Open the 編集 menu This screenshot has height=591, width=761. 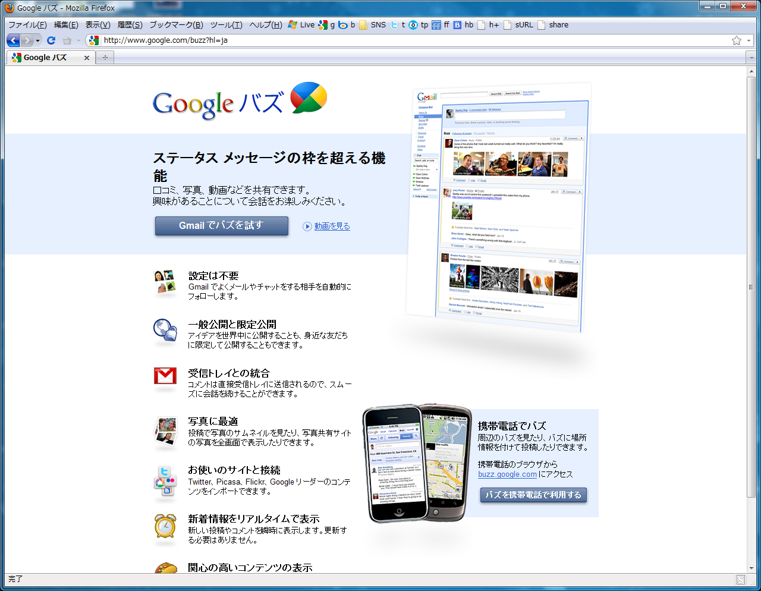pyautogui.click(x=66, y=25)
